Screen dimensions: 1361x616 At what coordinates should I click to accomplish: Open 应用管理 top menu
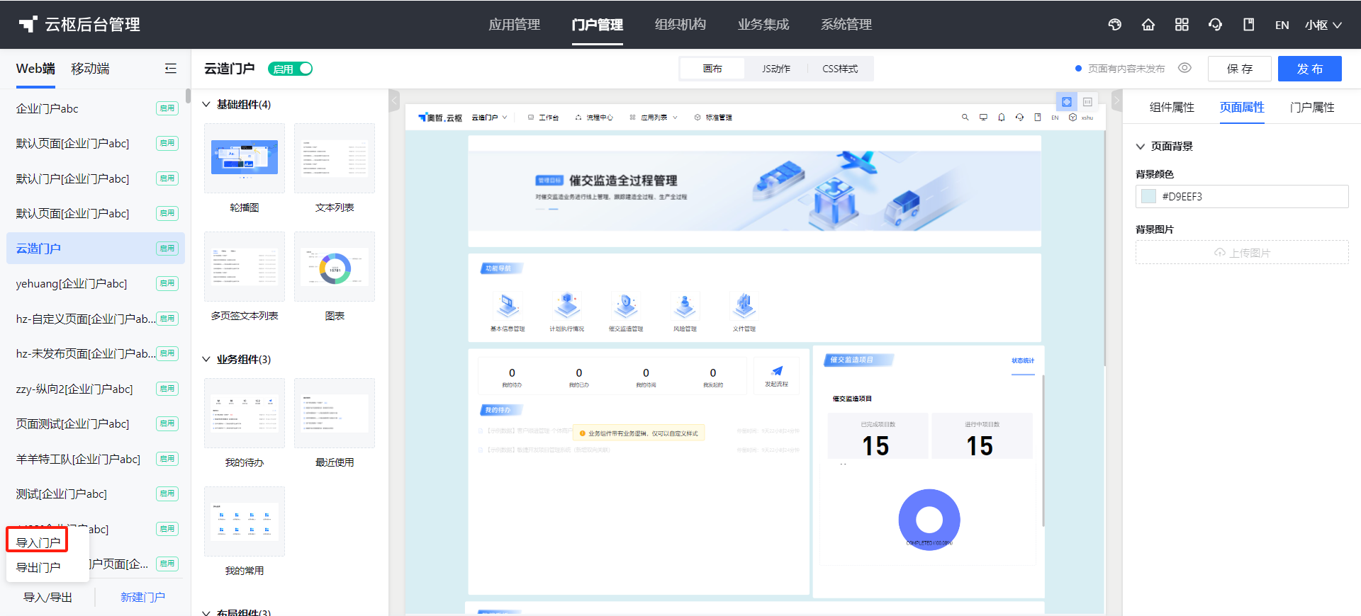tap(514, 25)
